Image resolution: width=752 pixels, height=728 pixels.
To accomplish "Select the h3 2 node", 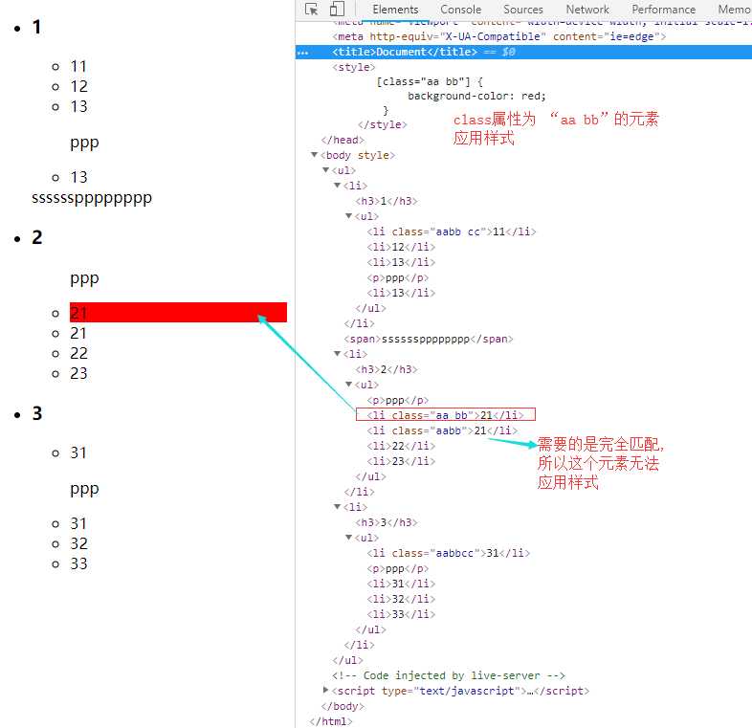I will tap(387, 369).
